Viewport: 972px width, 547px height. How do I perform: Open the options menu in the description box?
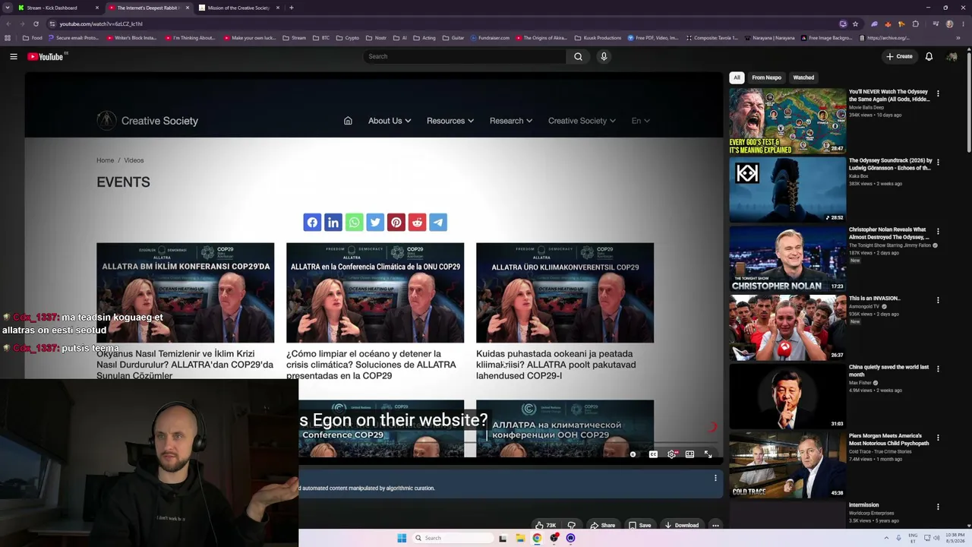click(x=715, y=478)
